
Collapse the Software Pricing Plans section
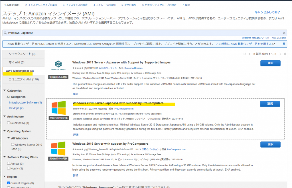coord(5,157)
